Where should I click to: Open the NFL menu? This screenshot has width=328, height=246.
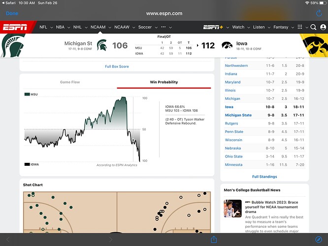(x=43, y=27)
